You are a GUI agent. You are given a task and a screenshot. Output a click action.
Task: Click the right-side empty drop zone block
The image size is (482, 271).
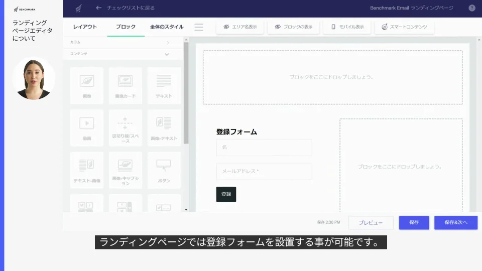[401, 166]
